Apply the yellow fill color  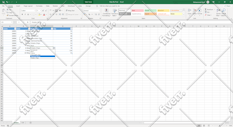39,14
